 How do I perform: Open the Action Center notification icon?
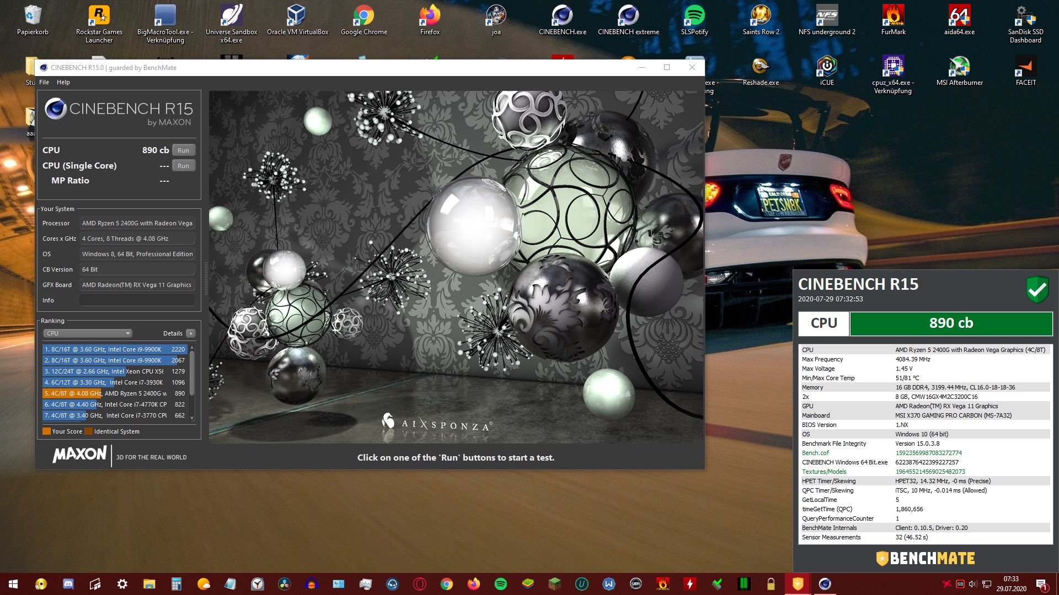[x=1041, y=585]
